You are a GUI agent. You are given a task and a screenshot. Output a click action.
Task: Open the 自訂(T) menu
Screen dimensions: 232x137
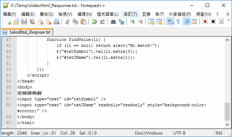click(x=130, y=14)
